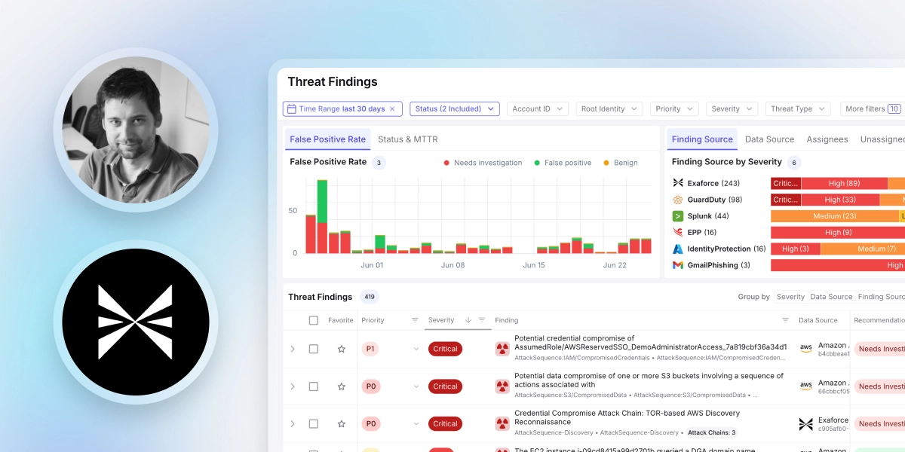
Task: Open the Status filter dropdown
Action: click(x=454, y=108)
